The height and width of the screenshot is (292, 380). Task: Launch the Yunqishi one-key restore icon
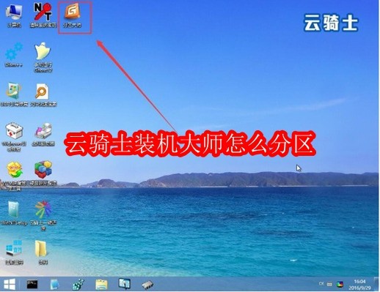click(43, 215)
